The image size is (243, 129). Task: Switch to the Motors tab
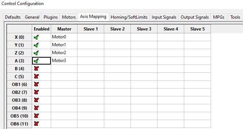click(69, 17)
